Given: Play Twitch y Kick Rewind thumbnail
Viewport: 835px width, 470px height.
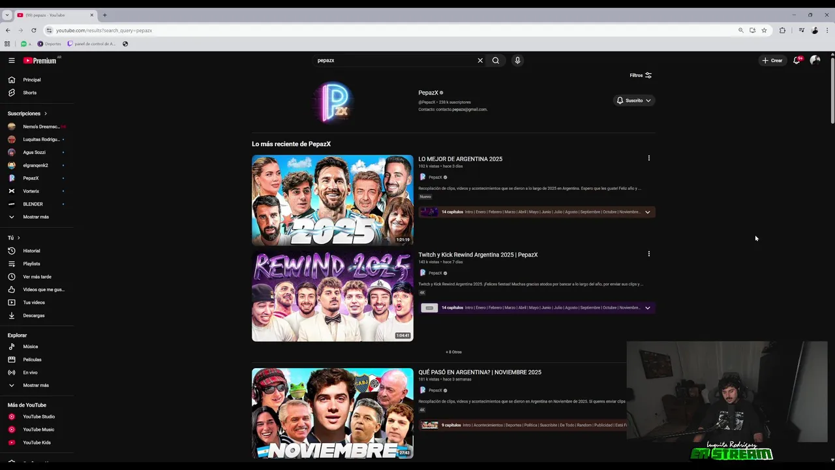Looking at the screenshot, I should point(333,296).
